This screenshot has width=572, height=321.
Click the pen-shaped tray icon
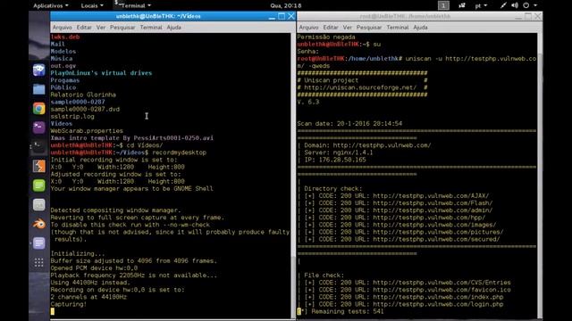[503, 5]
